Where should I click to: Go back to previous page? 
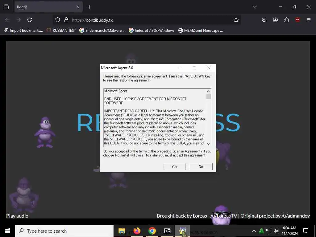pos(7,20)
